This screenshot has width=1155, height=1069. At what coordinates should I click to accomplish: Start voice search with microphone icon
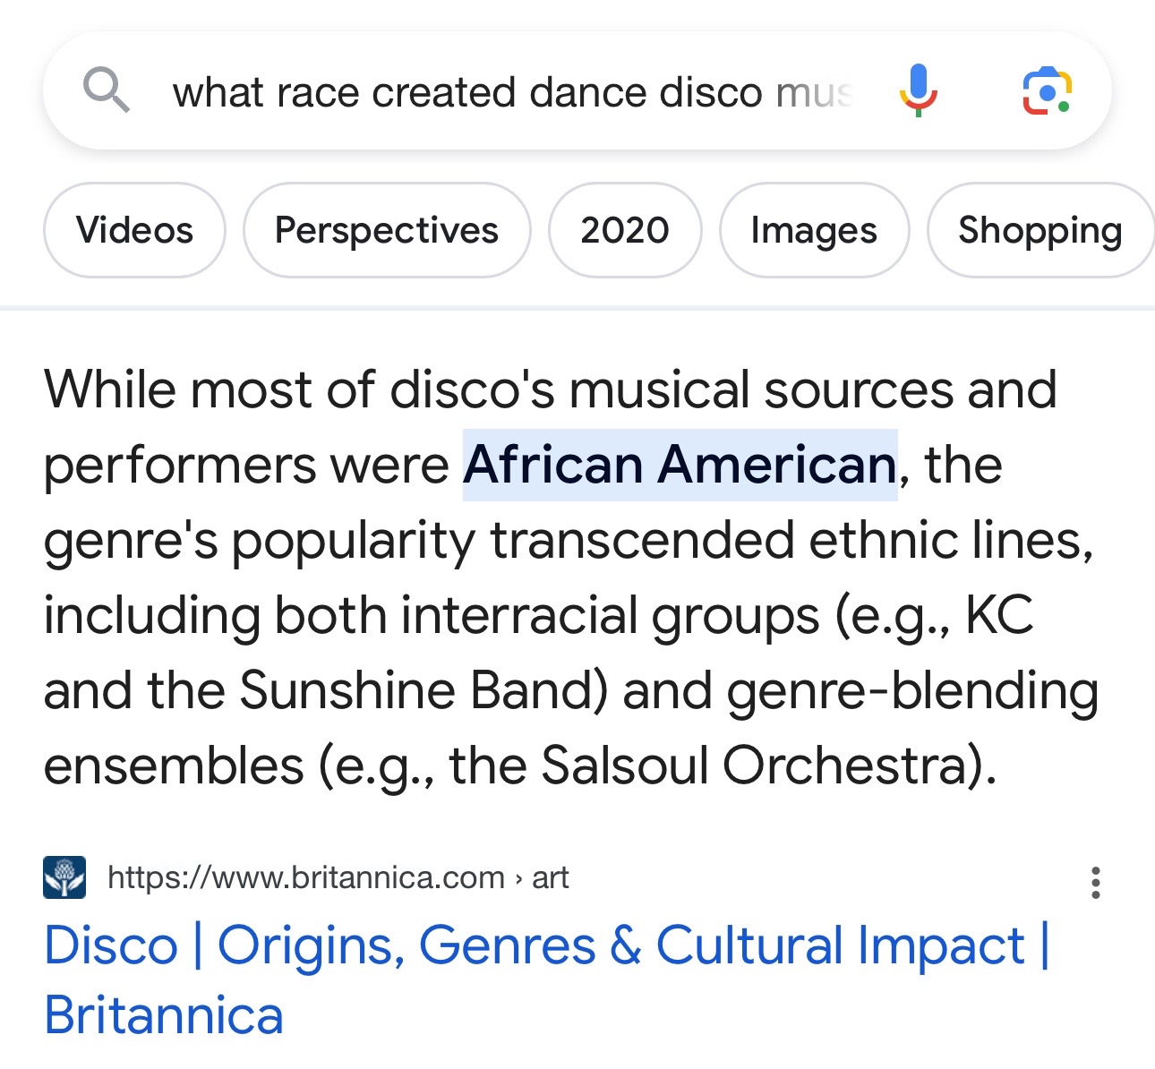918,91
